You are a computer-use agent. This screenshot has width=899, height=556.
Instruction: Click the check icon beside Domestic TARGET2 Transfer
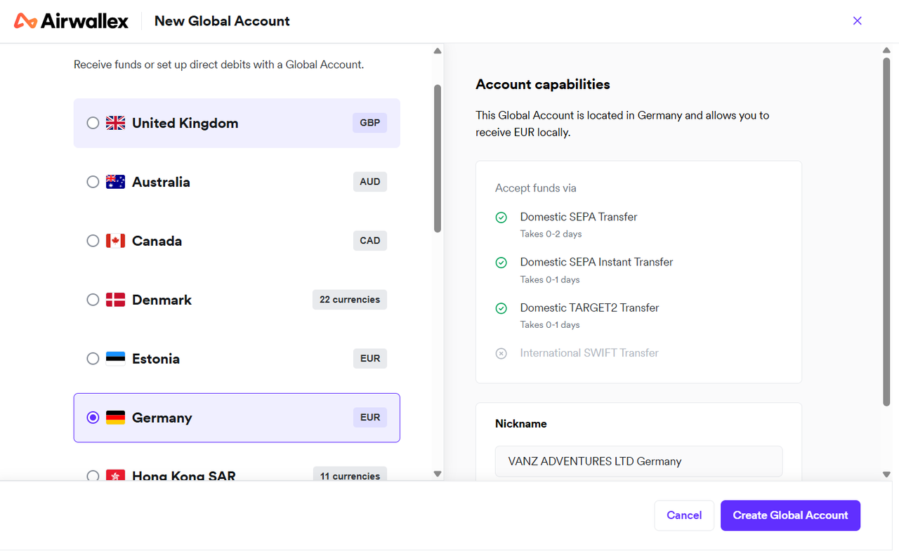pos(501,308)
